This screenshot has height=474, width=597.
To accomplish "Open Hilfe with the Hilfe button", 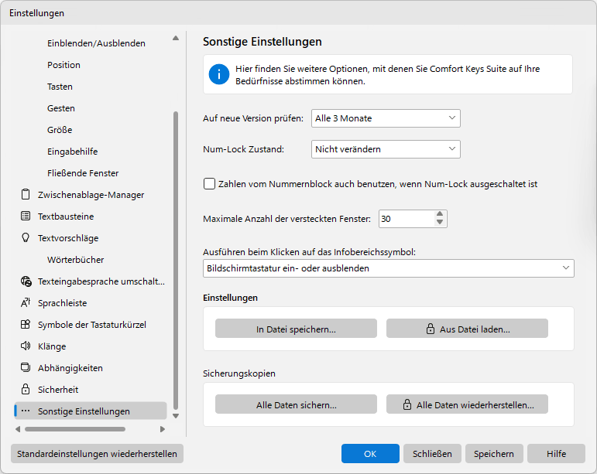I will [x=556, y=454].
